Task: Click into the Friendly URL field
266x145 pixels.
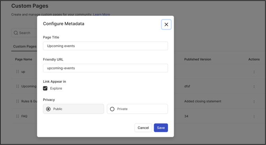Action: click(105, 68)
